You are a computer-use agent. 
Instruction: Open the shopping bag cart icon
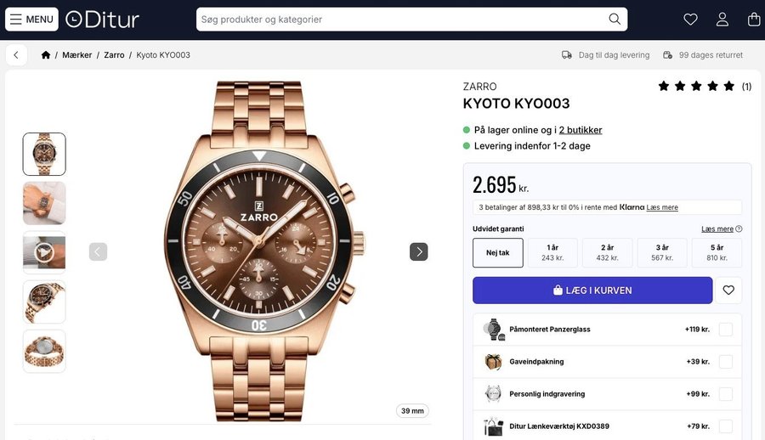click(753, 20)
